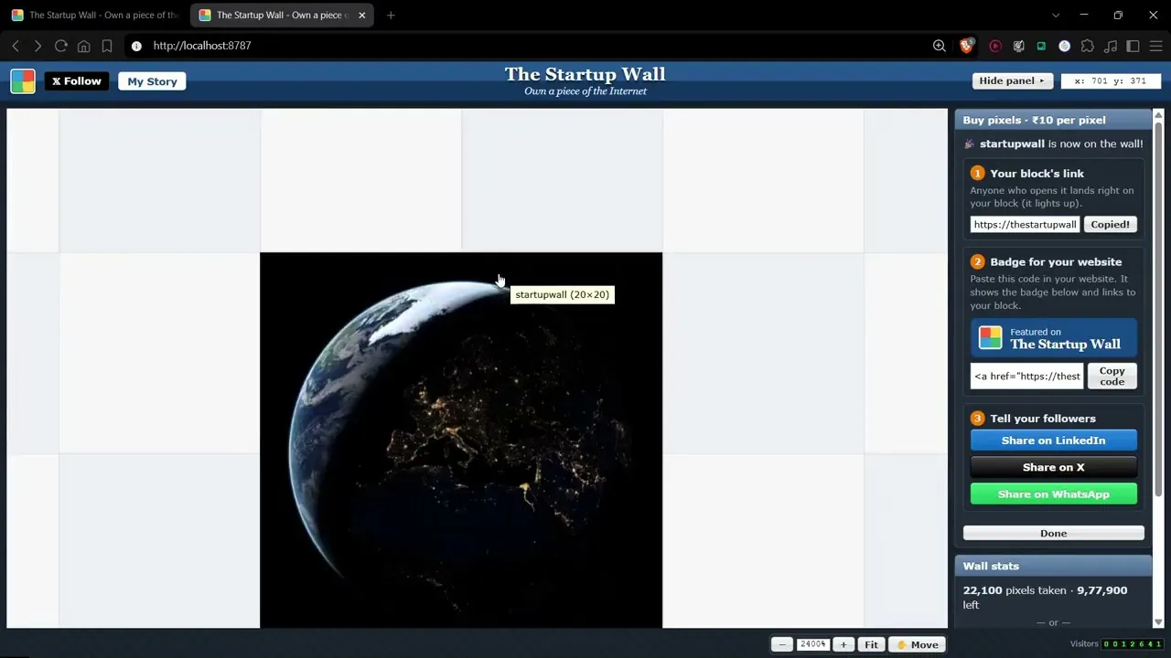Activate the Move hand tool
The width and height of the screenshot is (1171, 658).
coord(918,644)
